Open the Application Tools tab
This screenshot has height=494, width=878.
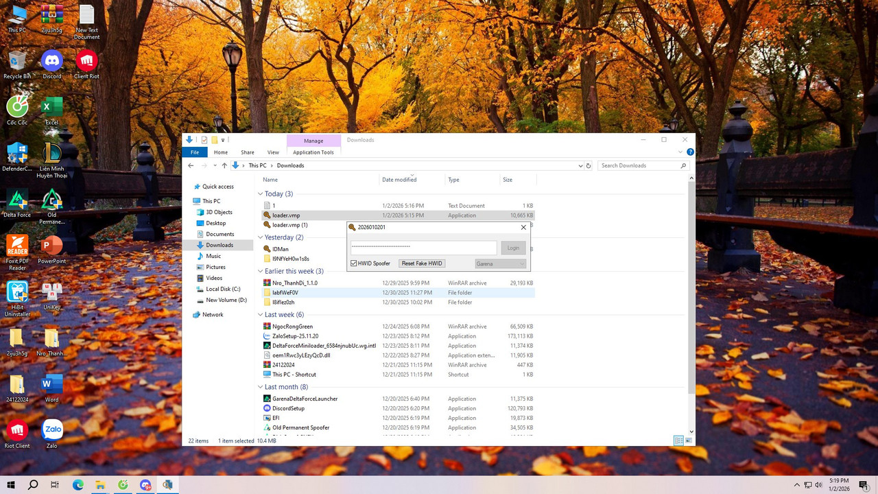pos(313,152)
